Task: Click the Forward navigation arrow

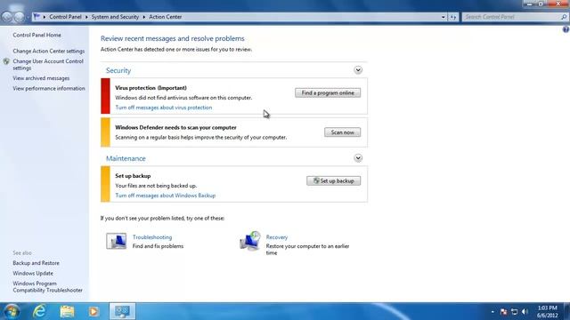Action: click(19, 17)
